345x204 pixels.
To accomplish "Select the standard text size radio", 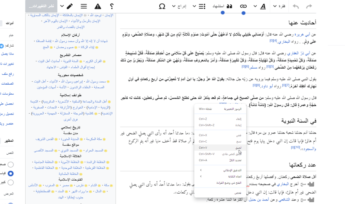I will (10, 173).
